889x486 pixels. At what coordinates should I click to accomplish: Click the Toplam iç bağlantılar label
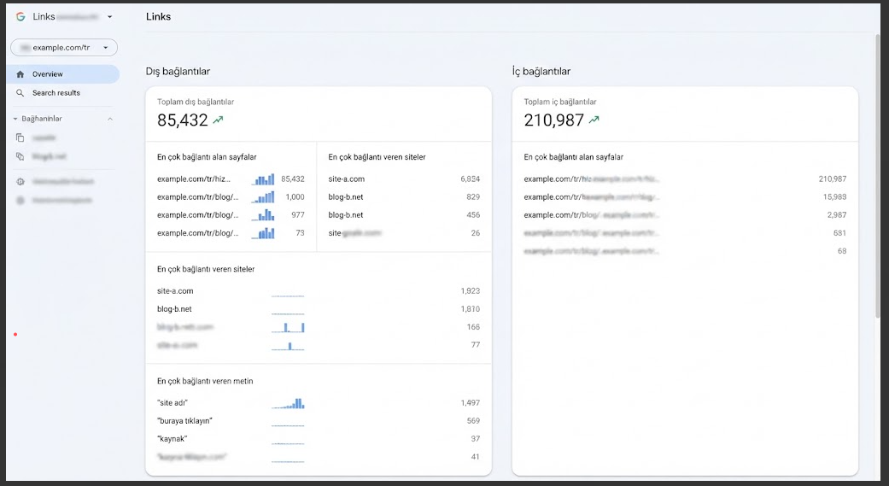560,102
